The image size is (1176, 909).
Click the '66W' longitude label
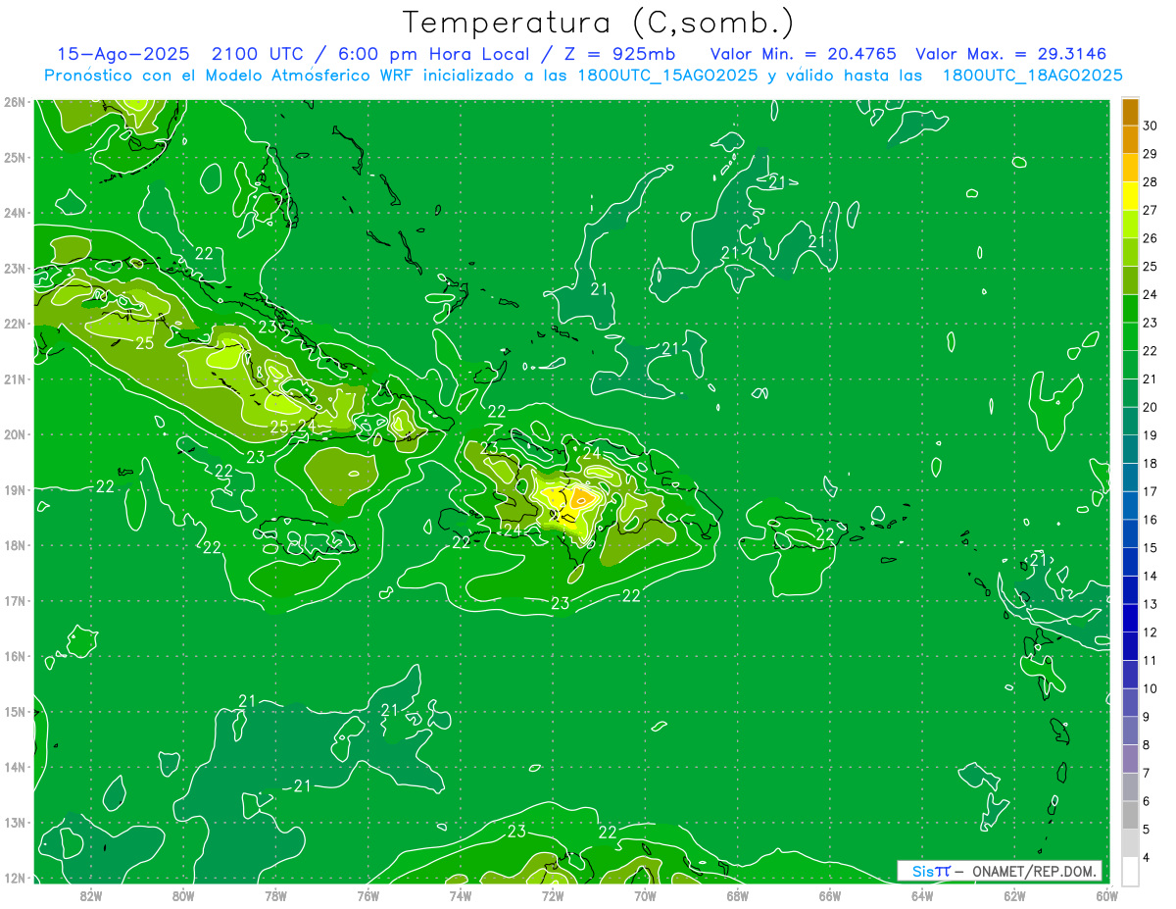(829, 894)
